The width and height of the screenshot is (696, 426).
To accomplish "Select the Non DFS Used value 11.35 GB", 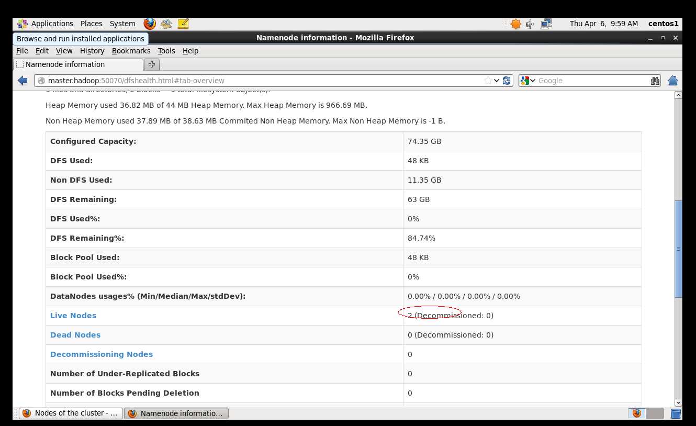I will point(424,180).
